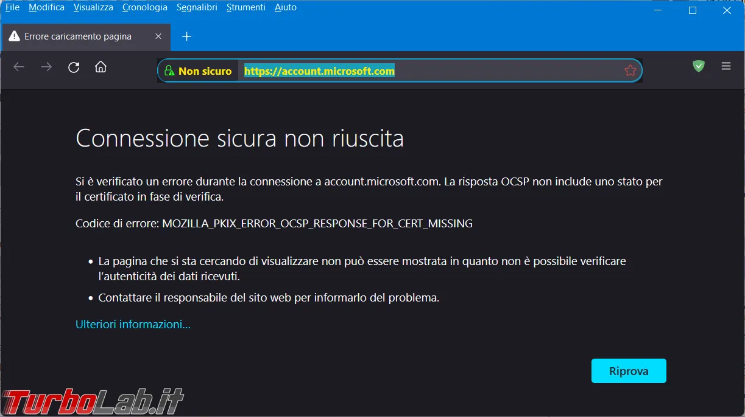Select the Errore caricamento pagina tab
The image size is (745, 417).
(85, 36)
